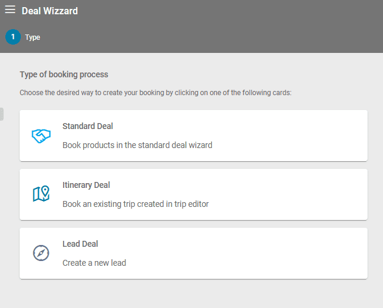Click 'Book an existing trip created in trip editor'
This screenshot has width=383, height=308.
pyautogui.click(x=136, y=203)
